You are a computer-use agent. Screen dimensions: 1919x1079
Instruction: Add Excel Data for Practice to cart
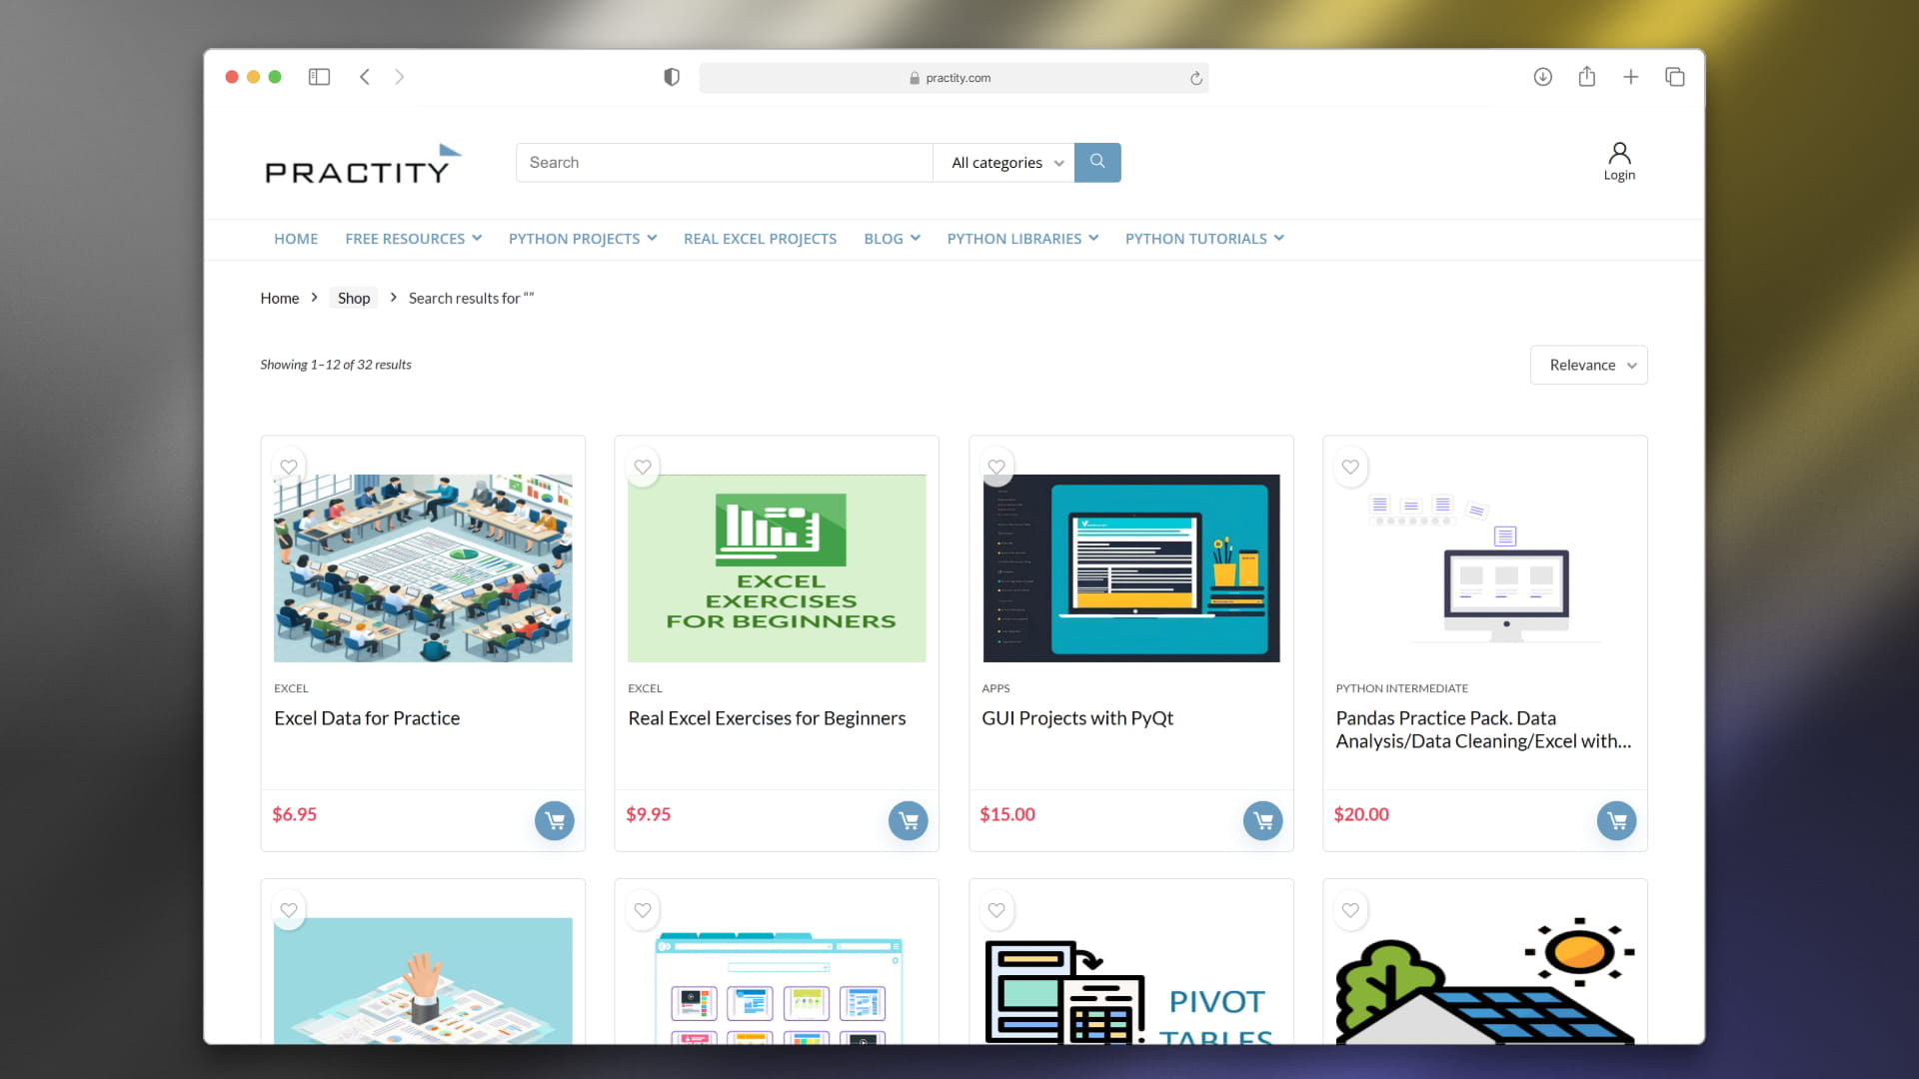[x=555, y=821]
